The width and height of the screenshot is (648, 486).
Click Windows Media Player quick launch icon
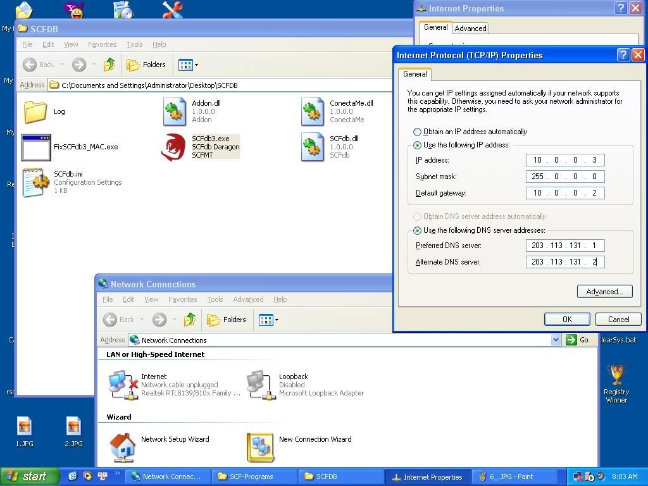pos(87,477)
